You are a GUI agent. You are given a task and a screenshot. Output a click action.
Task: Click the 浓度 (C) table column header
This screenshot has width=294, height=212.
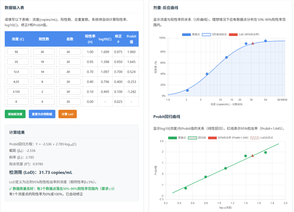tap(18, 39)
